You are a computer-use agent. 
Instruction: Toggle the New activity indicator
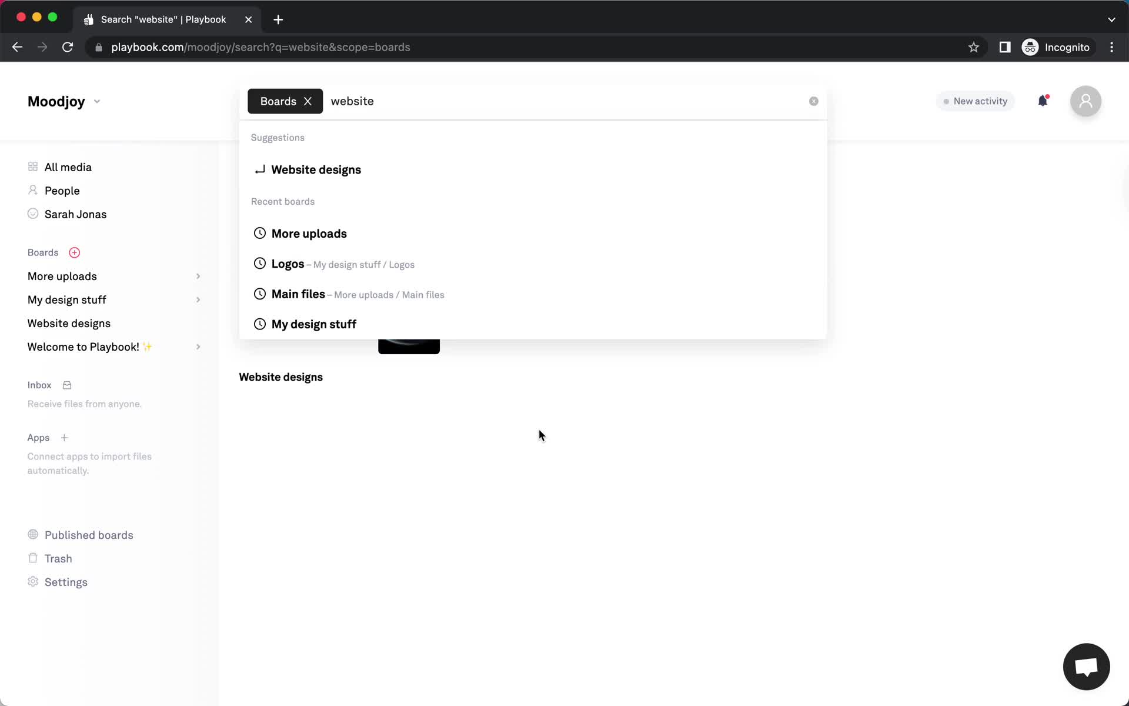974,101
